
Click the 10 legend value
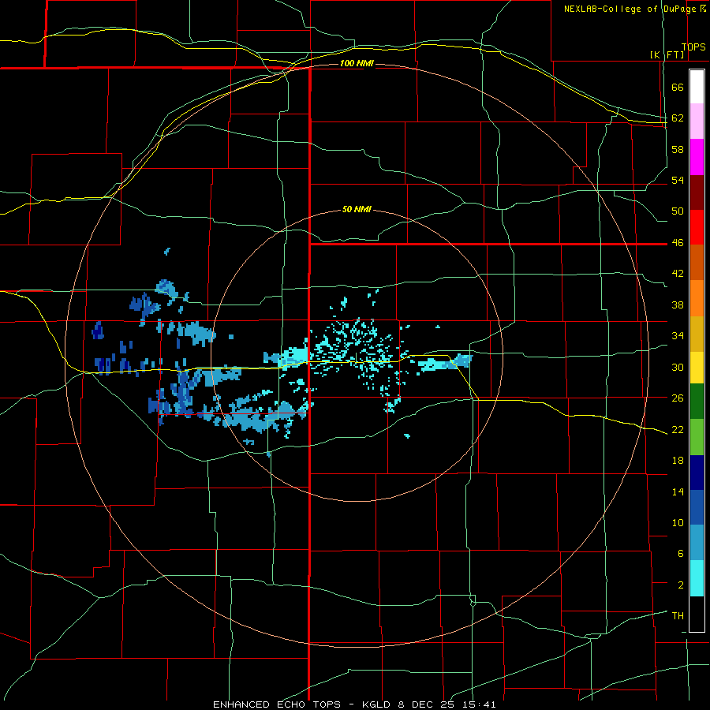coord(678,522)
